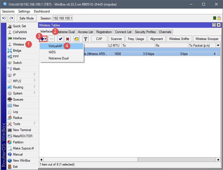223x170 pixels.
Task: Click Exit in the sidebar
Action: click(22, 167)
